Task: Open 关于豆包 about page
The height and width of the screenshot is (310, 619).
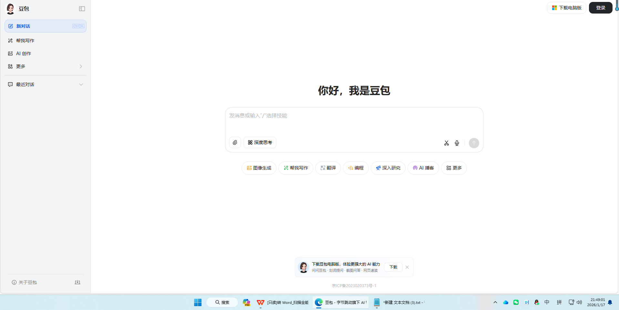Action: pyautogui.click(x=27, y=282)
